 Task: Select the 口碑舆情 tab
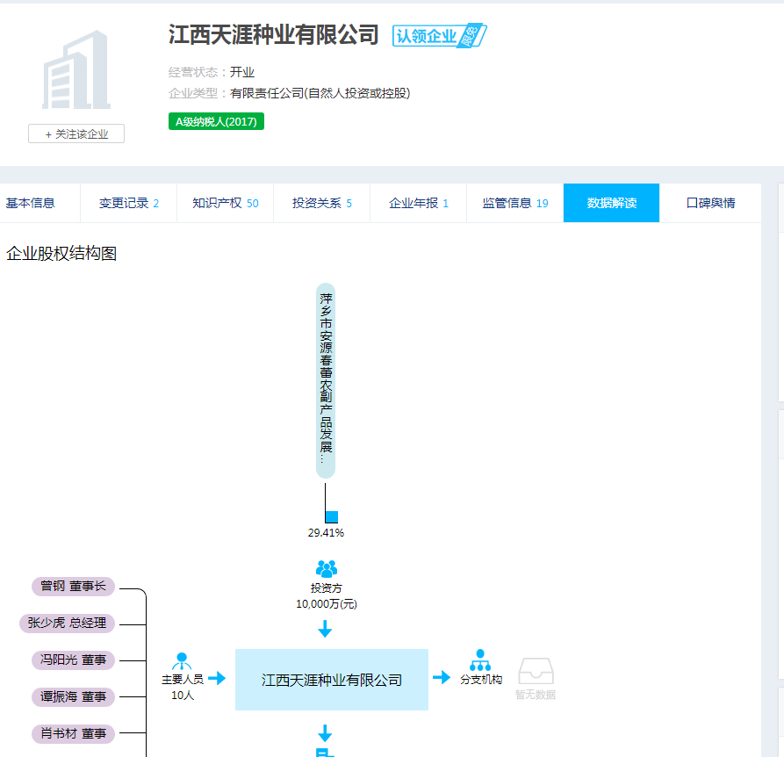[x=710, y=203]
